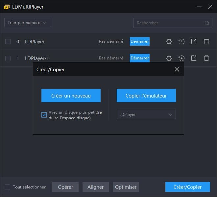Image resolution: width=217 pixels, height=197 pixels.
Task: Open 'Trier par numéro' sort dropdown
Action: (x=27, y=23)
